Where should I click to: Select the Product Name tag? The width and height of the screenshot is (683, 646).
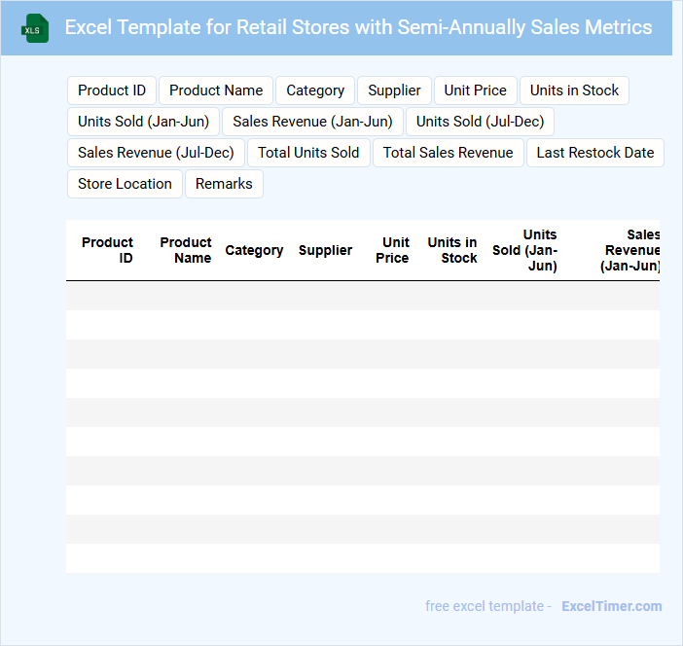coord(216,90)
